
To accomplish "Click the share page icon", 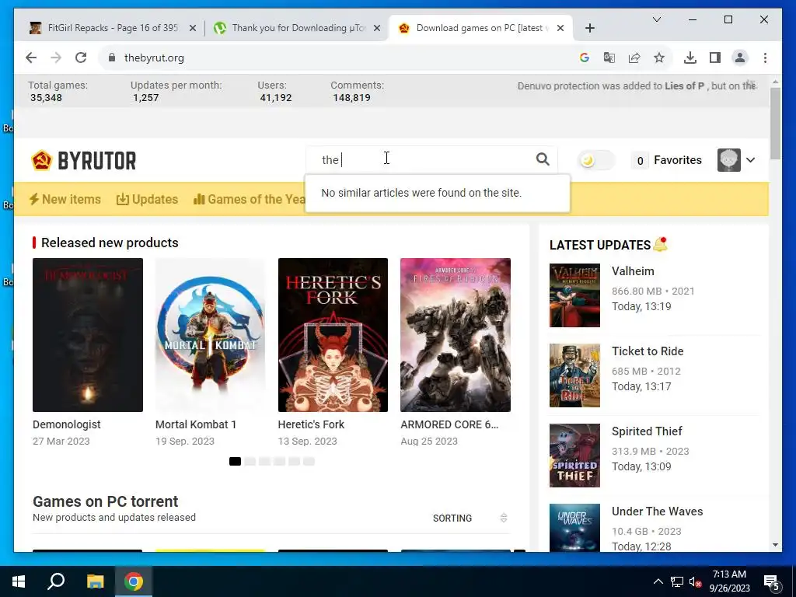I will tap(634, 58).
